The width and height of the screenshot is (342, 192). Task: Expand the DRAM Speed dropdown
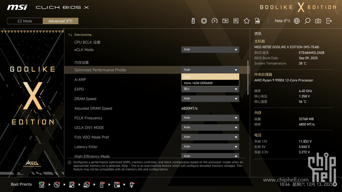[210, 99]
